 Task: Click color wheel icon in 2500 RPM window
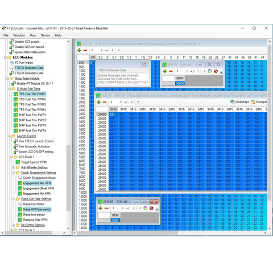click(145, 208)
